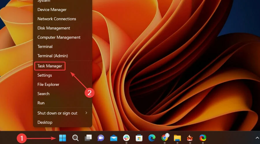Launch the Teams Chat taskbar icon
This screenshot has height=144, width=260.
[101, 138]
